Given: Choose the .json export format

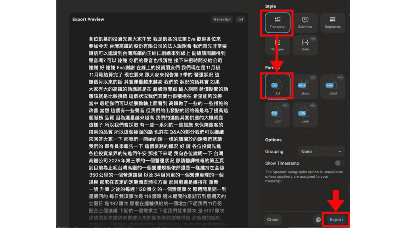Looking at the screenshot, I should [x=305, y=116].
